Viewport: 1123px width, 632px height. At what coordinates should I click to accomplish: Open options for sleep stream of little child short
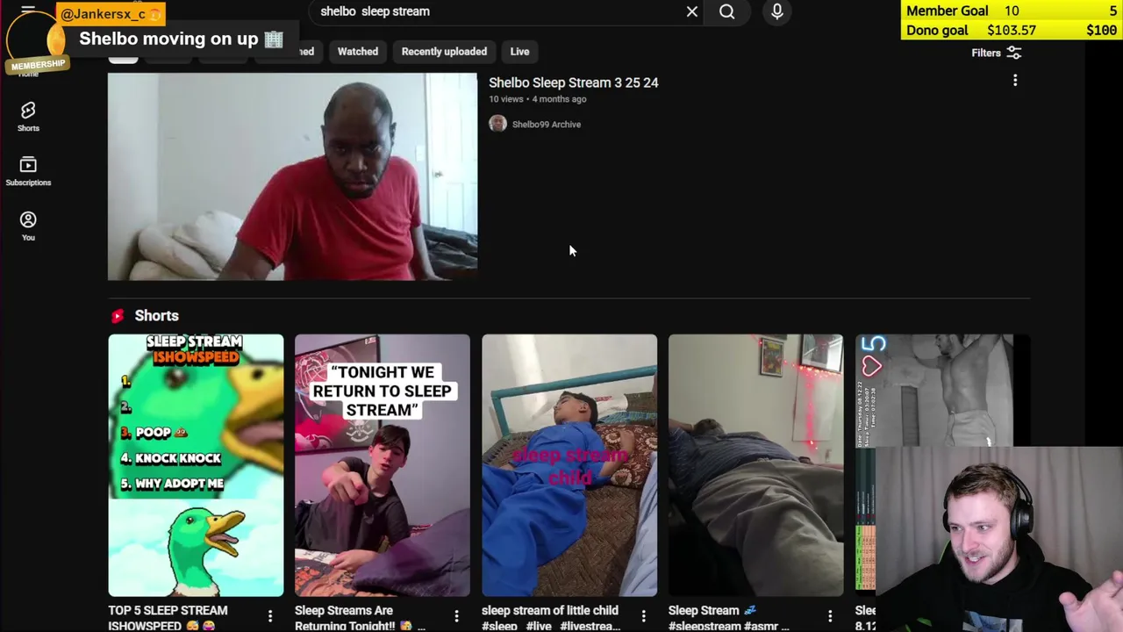coord(643,616)
